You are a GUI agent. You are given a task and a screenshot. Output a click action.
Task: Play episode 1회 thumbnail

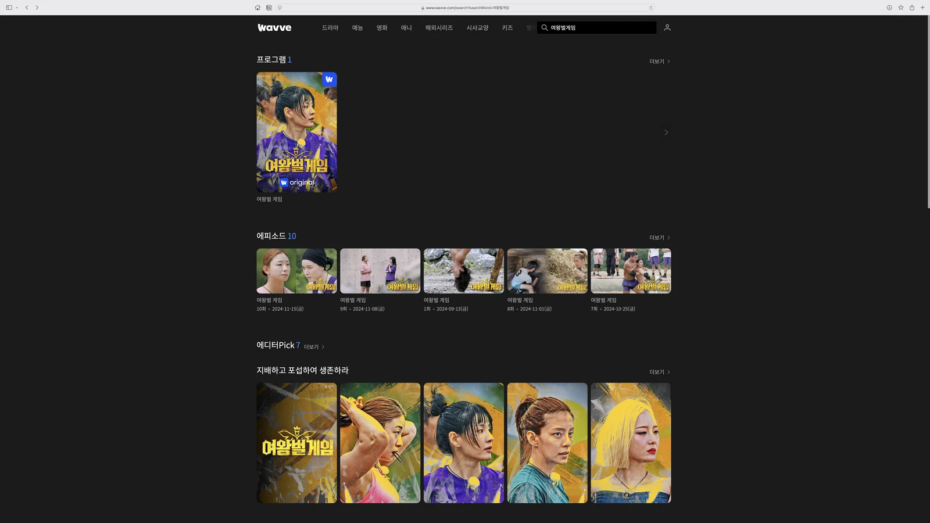point(464,271)
